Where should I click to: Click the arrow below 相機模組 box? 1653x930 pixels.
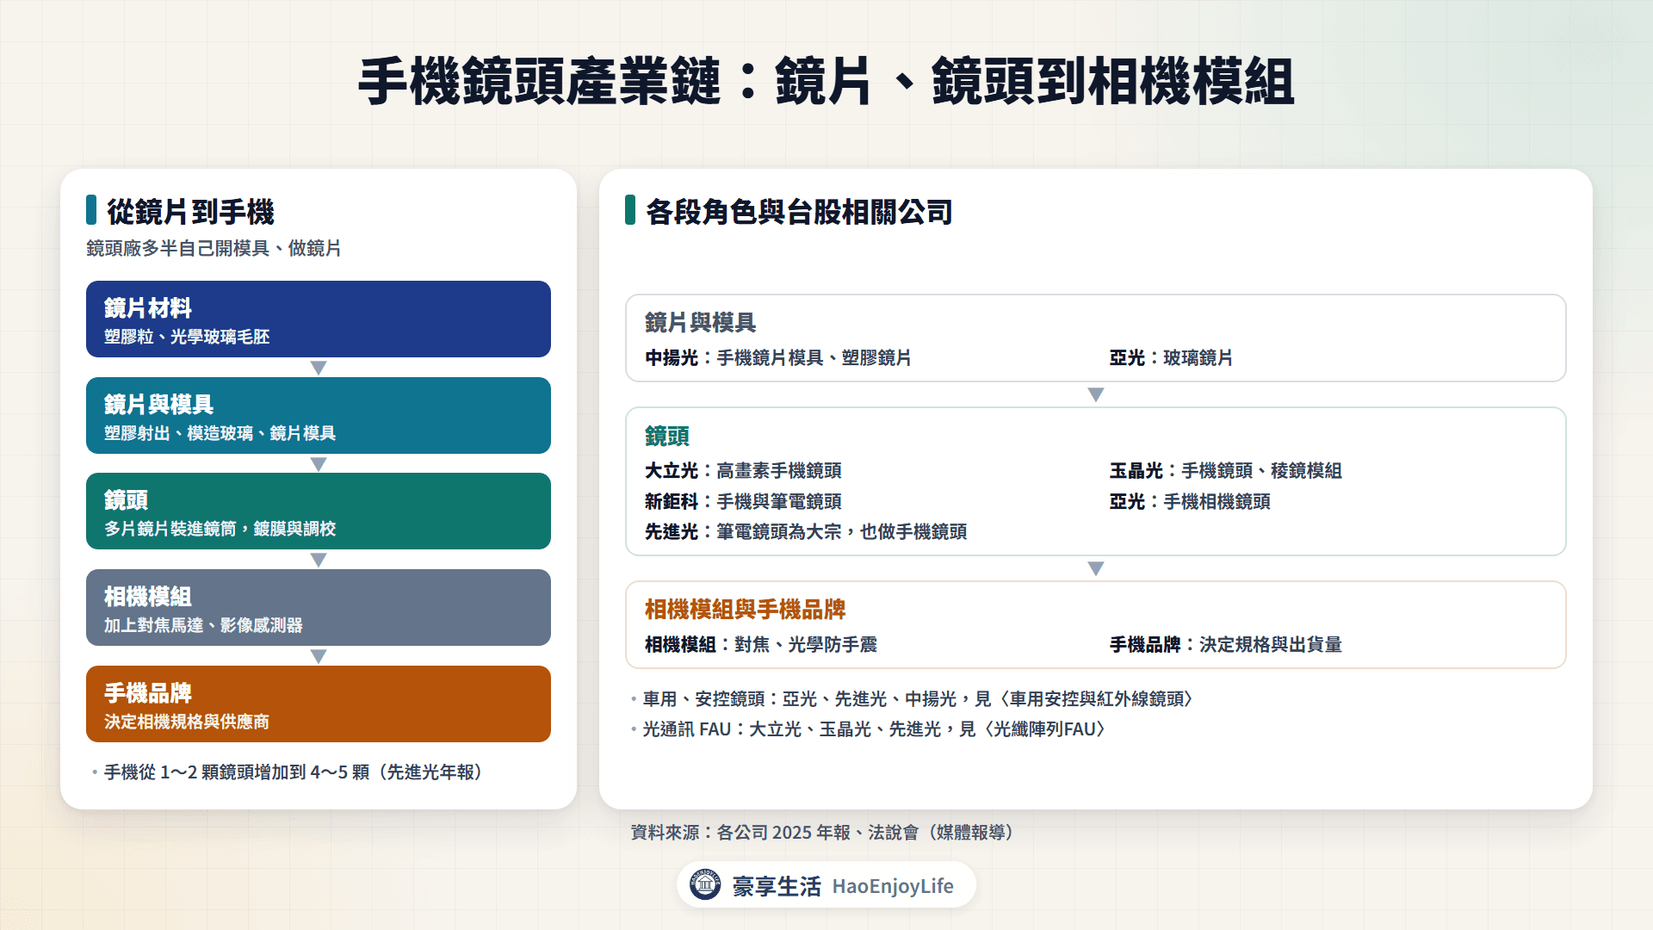[319, 656]
